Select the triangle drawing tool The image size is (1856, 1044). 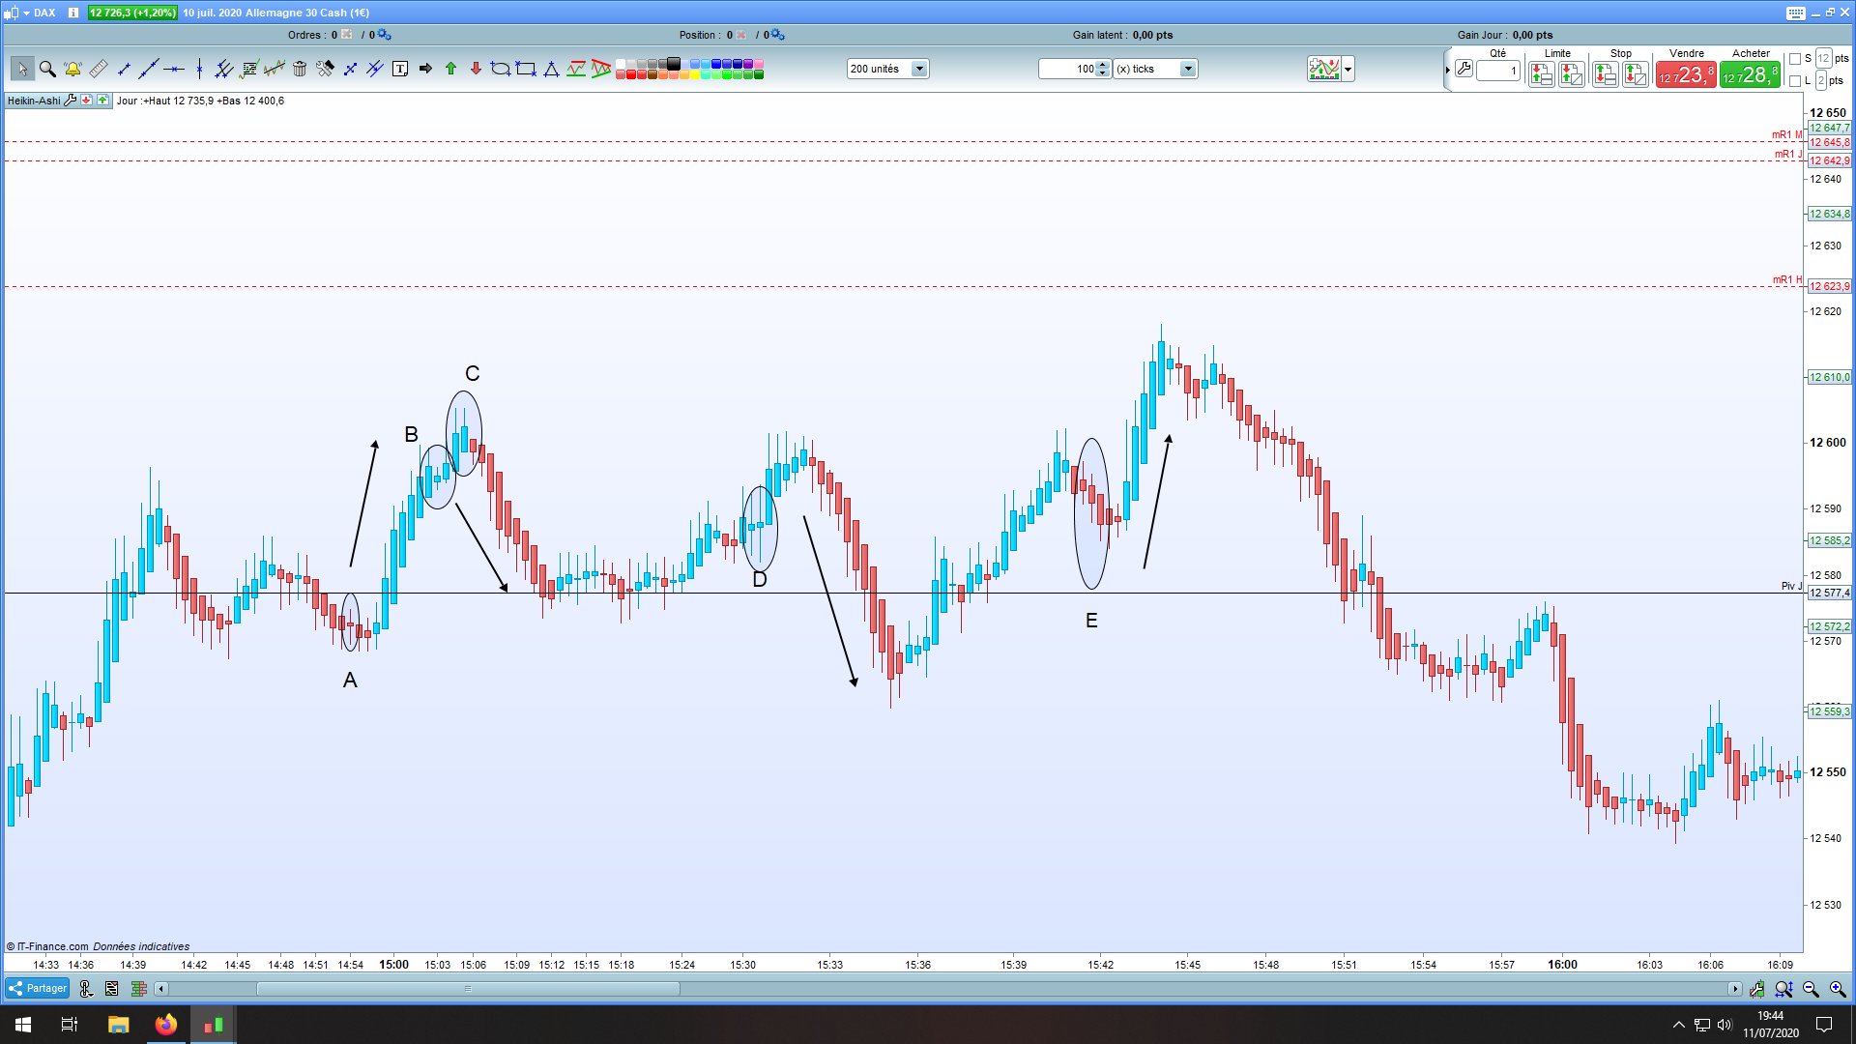[551, 69]
